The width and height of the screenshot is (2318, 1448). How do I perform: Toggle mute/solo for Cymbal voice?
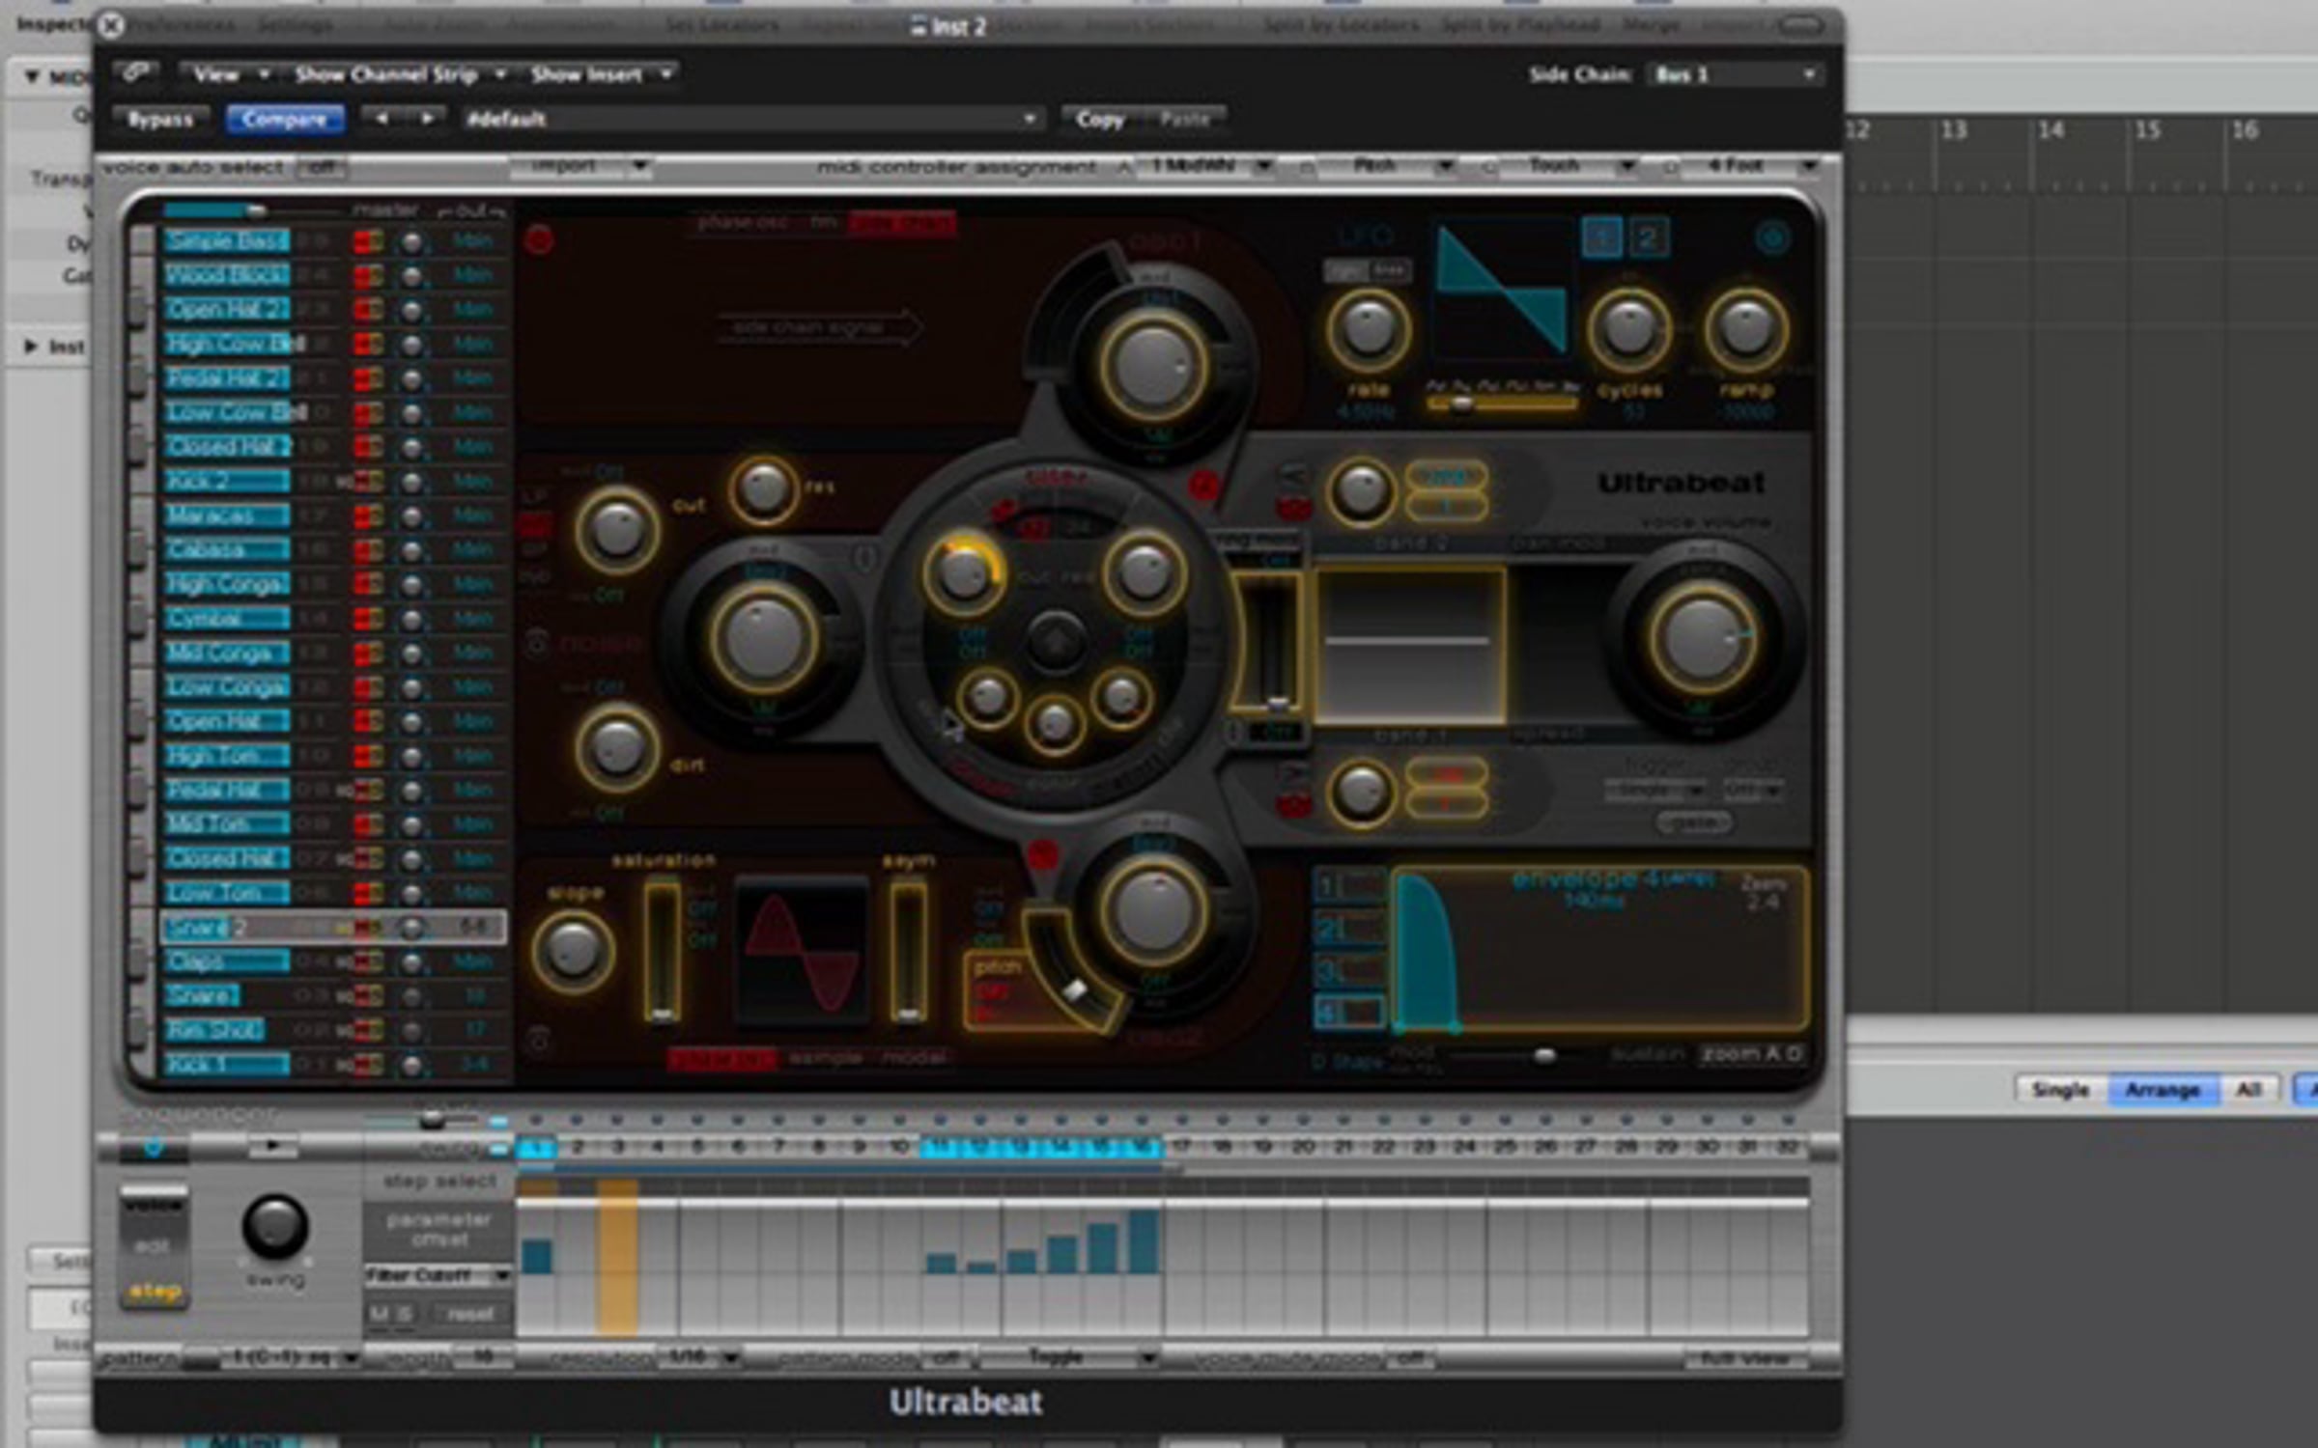(367, 618)
